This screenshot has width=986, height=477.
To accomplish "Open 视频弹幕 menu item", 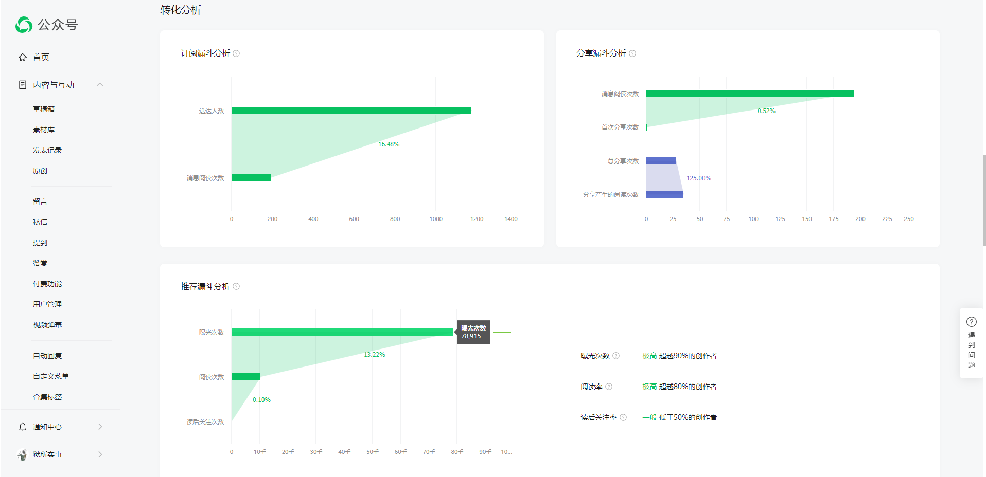I will click(x=47, y=325).
